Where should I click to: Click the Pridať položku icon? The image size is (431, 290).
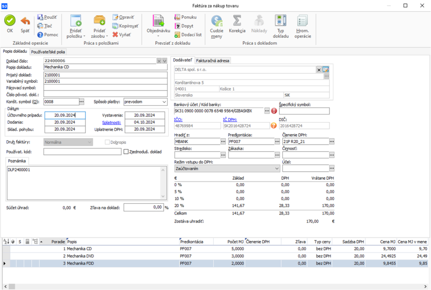click(76, 21)
